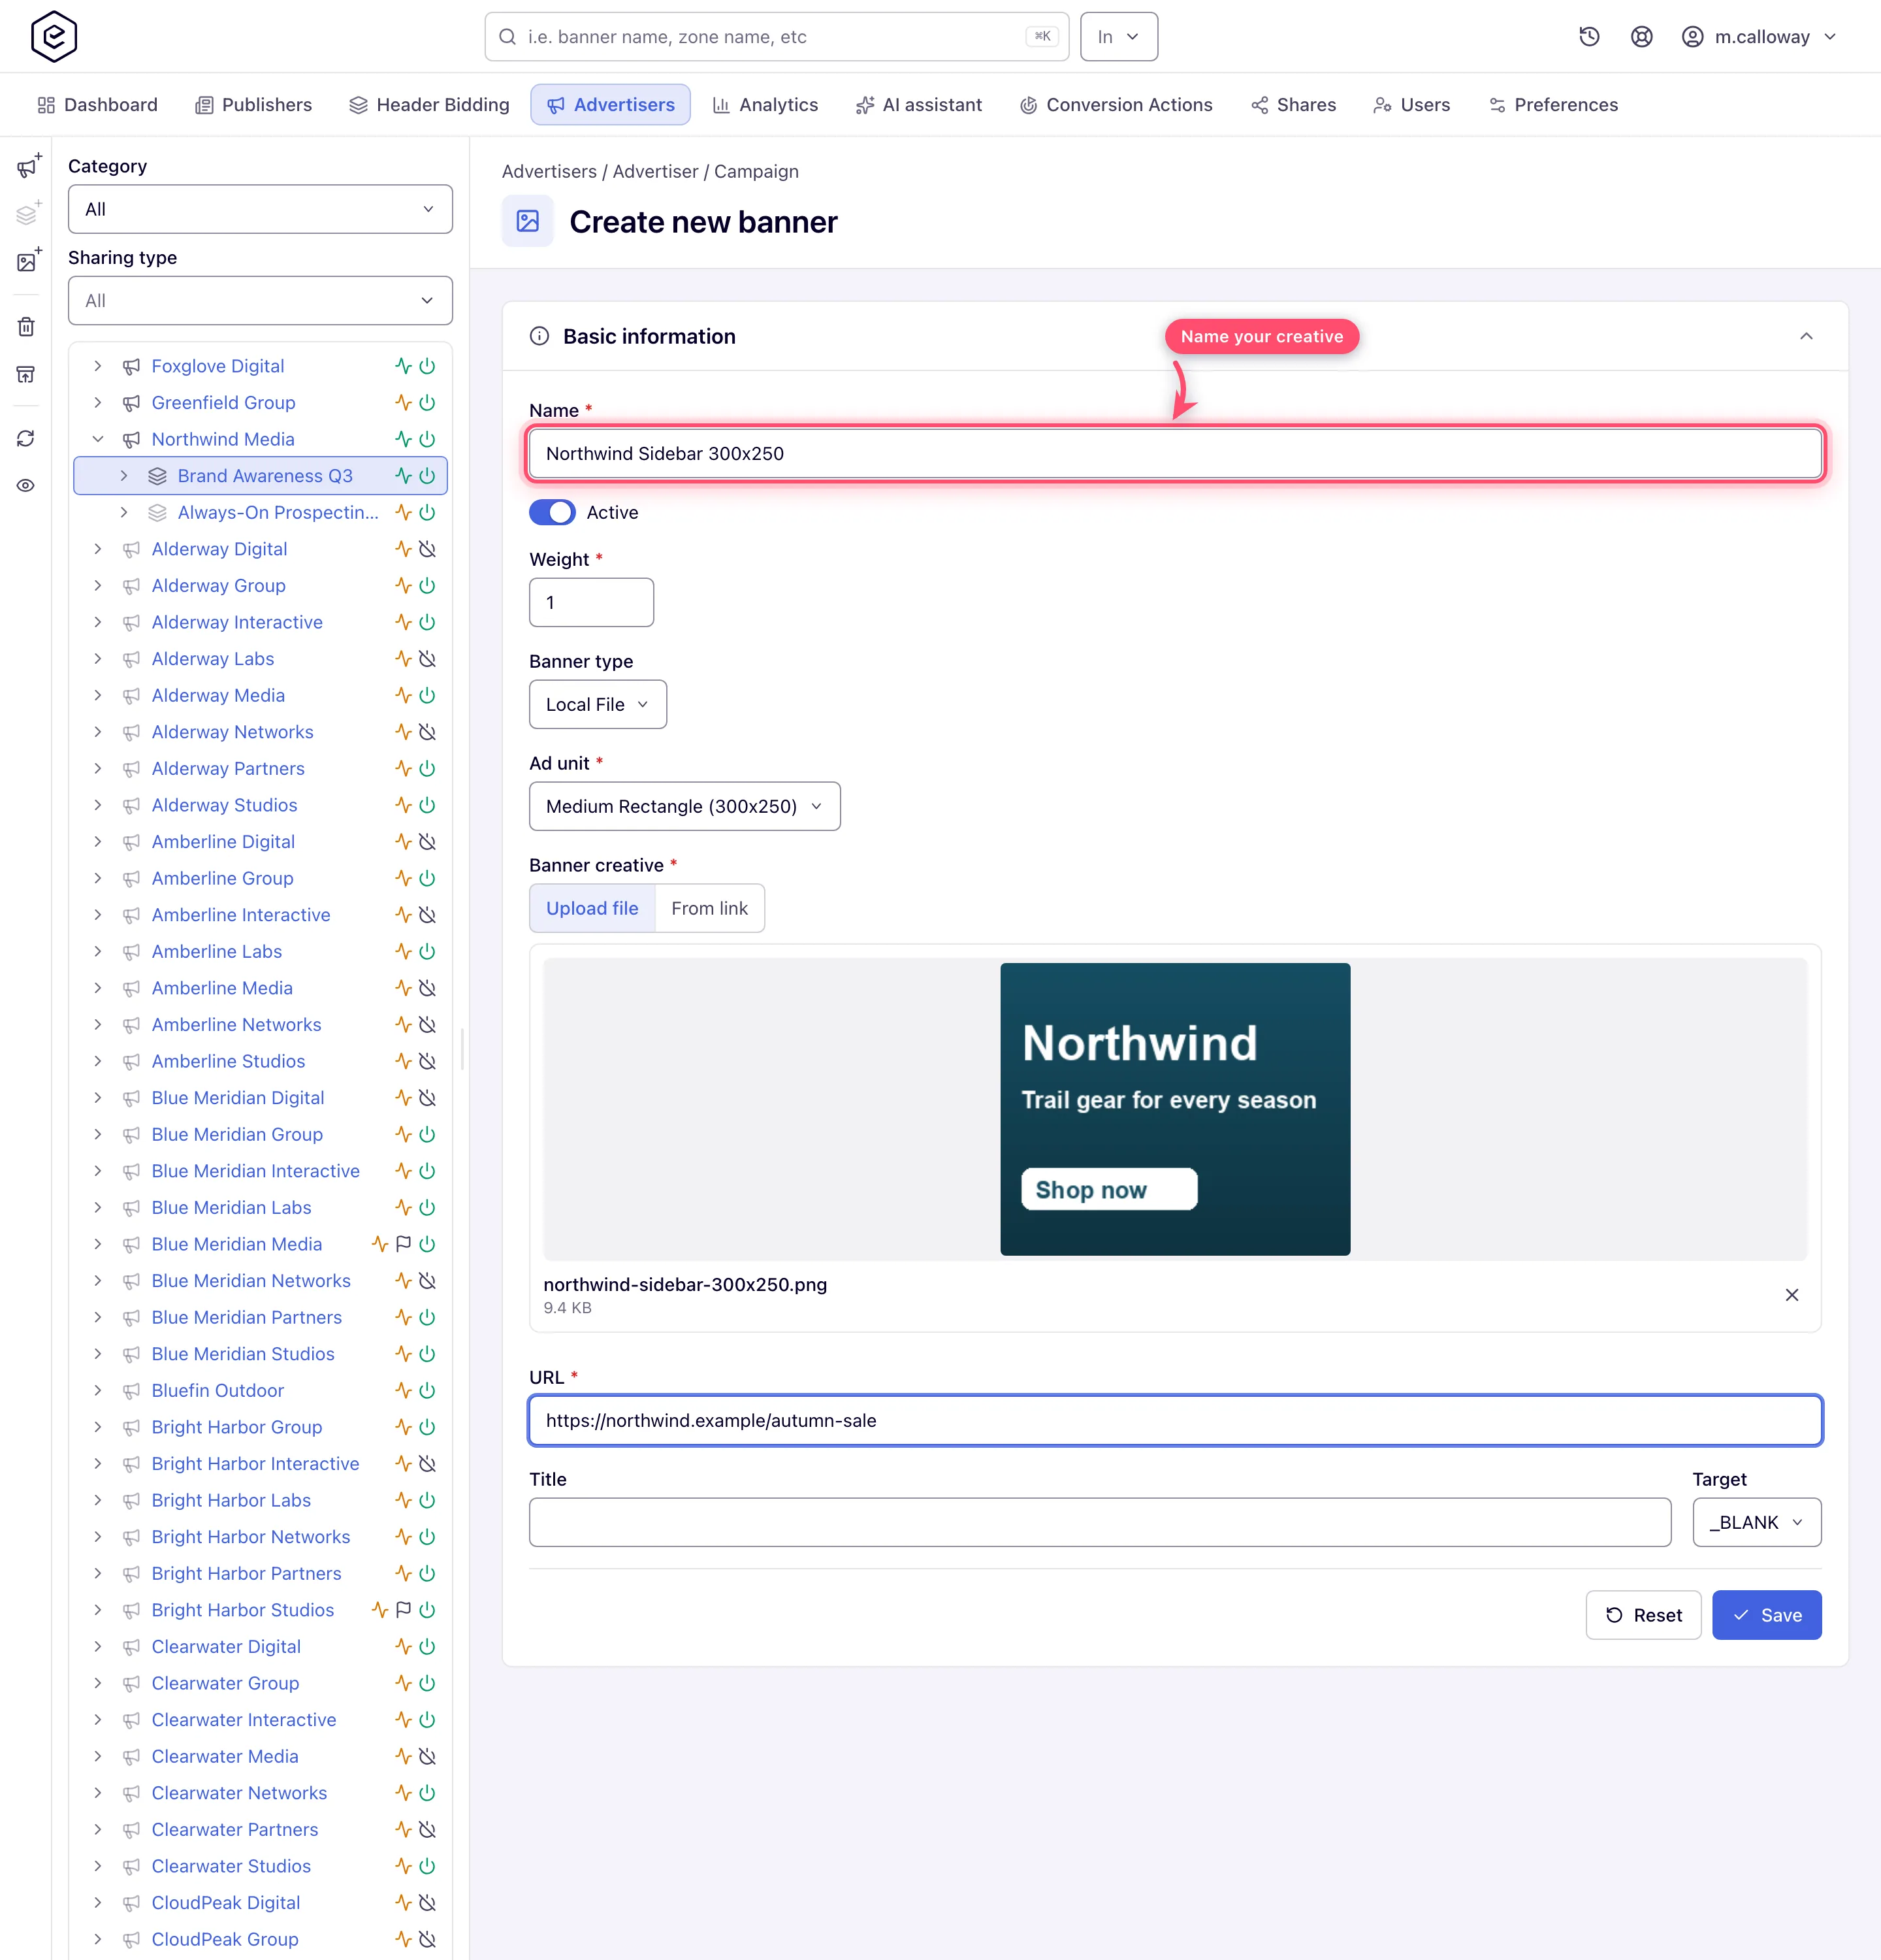Click the Advertisers breadcrumb link
1881x1960 pixels.
coord(549,171)
